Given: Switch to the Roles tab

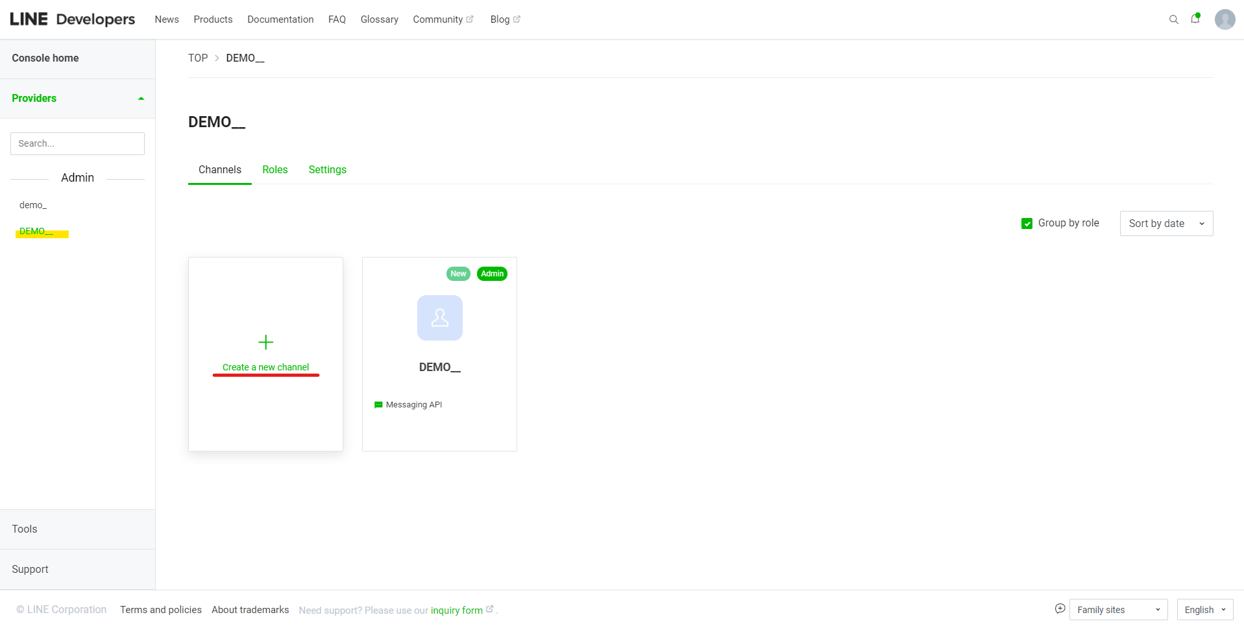Looking at the screenshot, I should (x=274, y=169).
